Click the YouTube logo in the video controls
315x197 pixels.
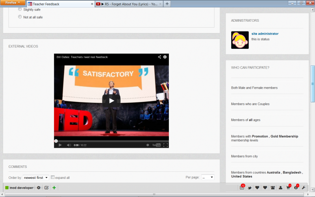point(156,145)
